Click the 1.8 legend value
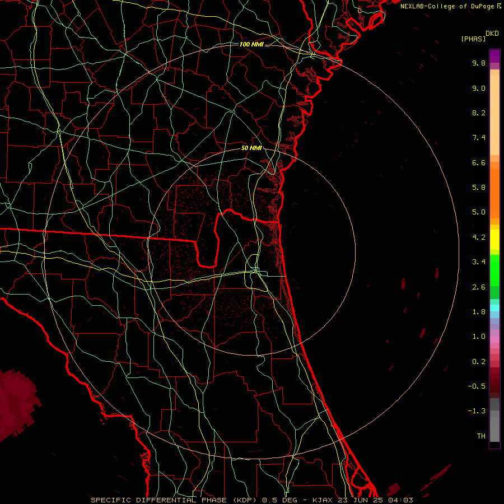This screenshot has width=504, height=504. (479, 312)
